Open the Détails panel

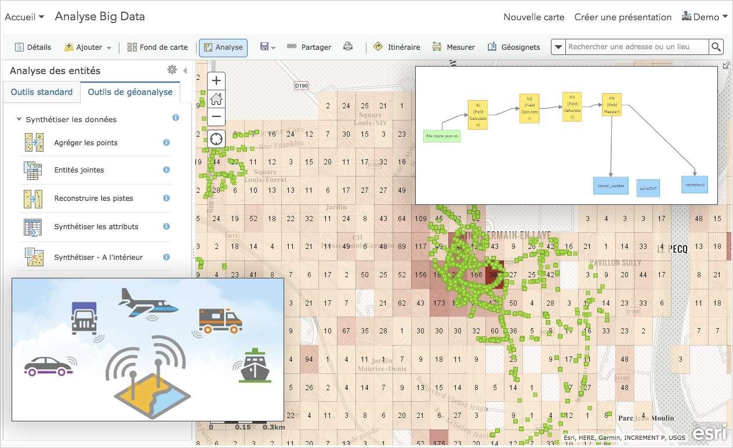pos(33,47)
